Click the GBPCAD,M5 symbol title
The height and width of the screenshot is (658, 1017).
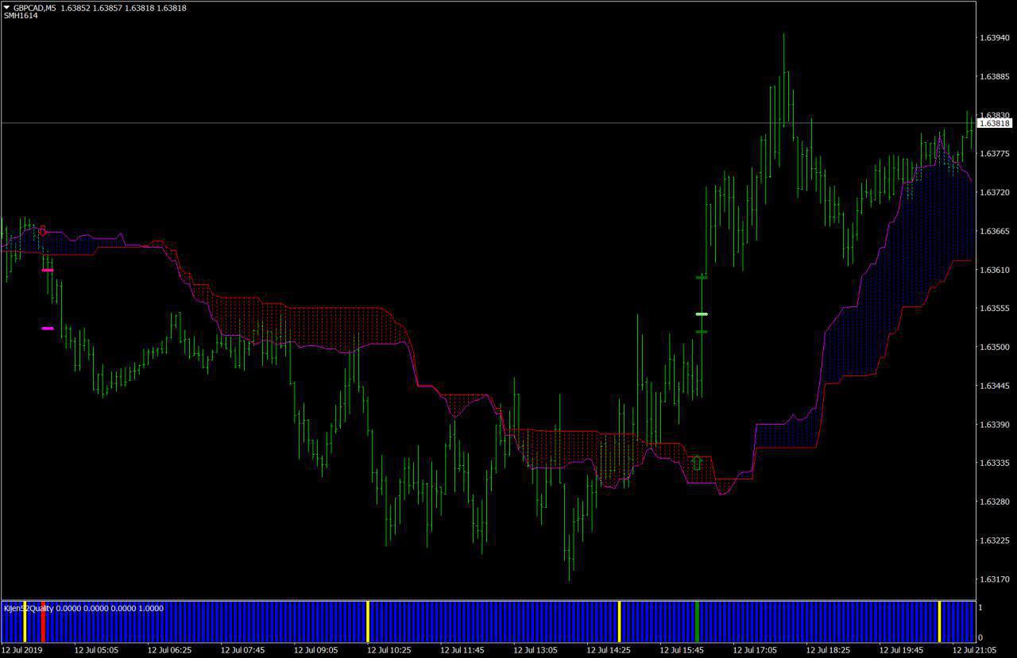tap(34, 7)
